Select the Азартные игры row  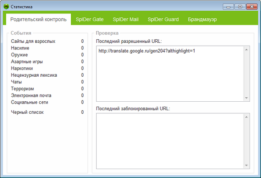(47, 62)
